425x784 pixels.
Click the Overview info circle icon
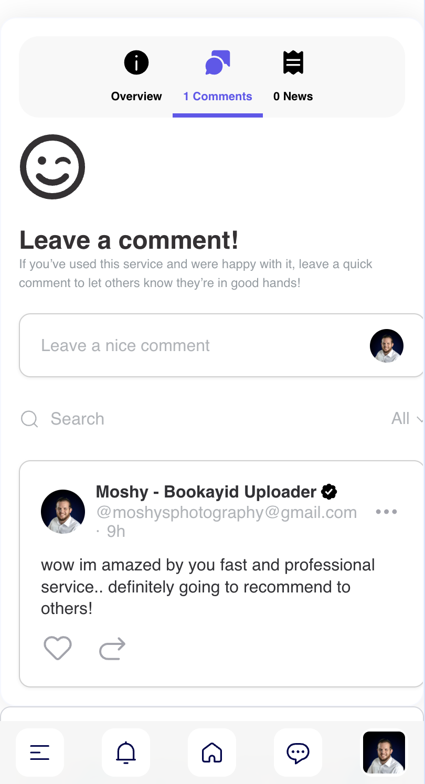click(x=136, y=63)
